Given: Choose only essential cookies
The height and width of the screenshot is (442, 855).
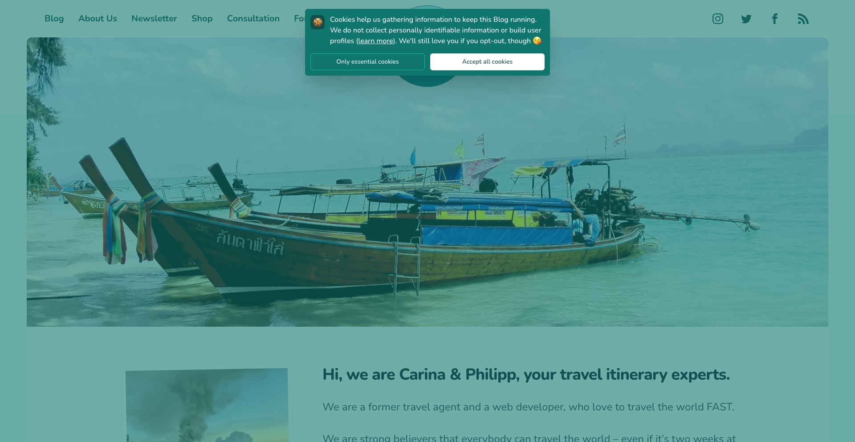Looking at the screenshot, I should [x=367, y=62].
